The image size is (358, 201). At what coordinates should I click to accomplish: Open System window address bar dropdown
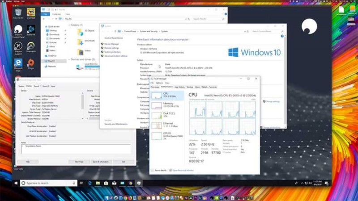click(245, 31)
